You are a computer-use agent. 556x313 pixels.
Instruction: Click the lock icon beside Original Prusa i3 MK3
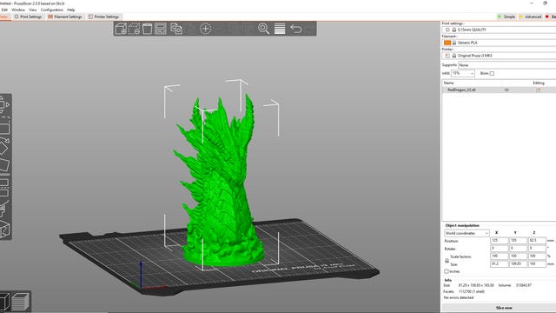pos(454,56)
